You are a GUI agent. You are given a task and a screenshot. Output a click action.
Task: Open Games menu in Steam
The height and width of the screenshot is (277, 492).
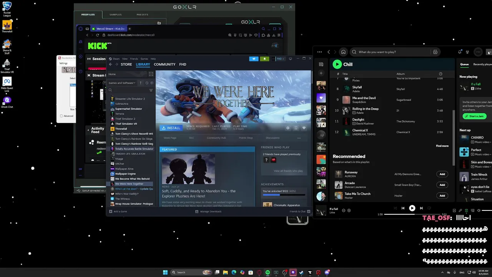click(144, 59)
